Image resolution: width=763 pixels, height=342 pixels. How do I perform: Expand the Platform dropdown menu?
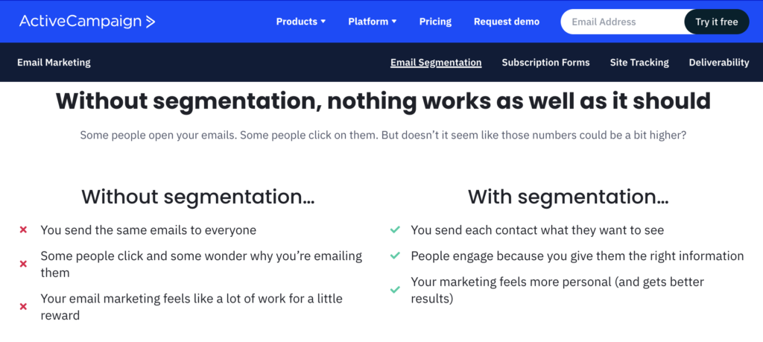(x=372, y=22)
